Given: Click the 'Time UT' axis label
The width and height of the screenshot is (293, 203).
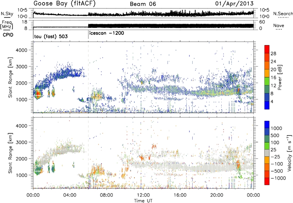Looking at the screenshot, I should tap(143, 201).
